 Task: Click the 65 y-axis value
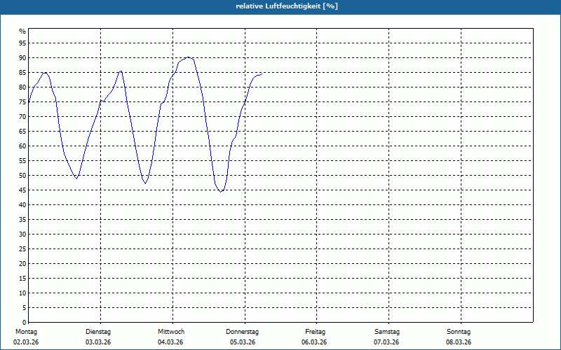click(22, 132)
